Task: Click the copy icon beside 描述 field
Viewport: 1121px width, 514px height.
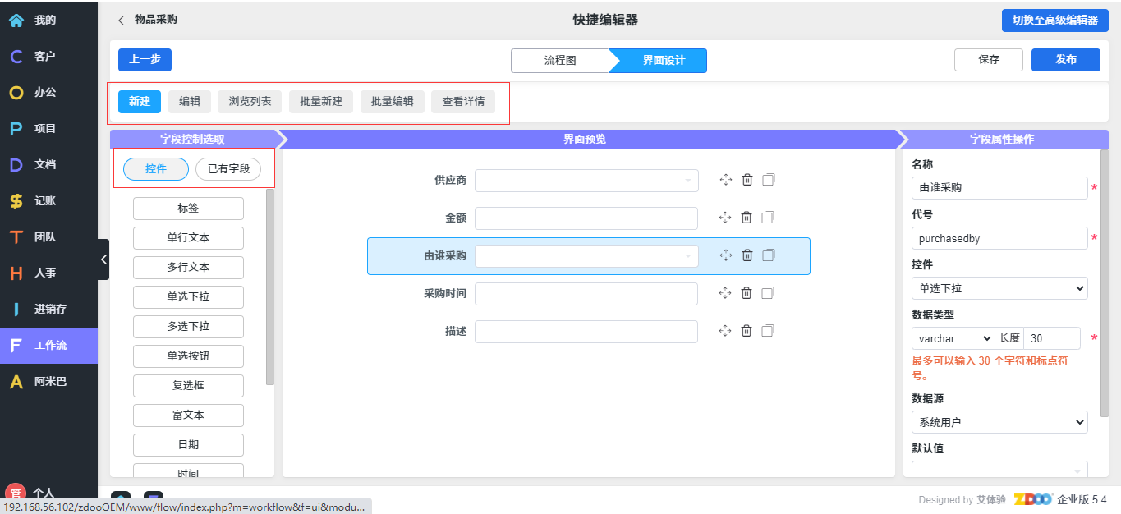Action: 768,331
